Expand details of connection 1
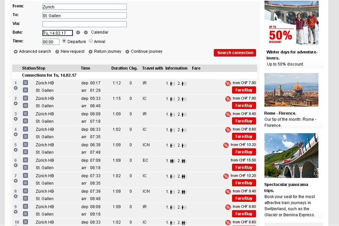Screen dimensions: 339x226 point(16,88)
